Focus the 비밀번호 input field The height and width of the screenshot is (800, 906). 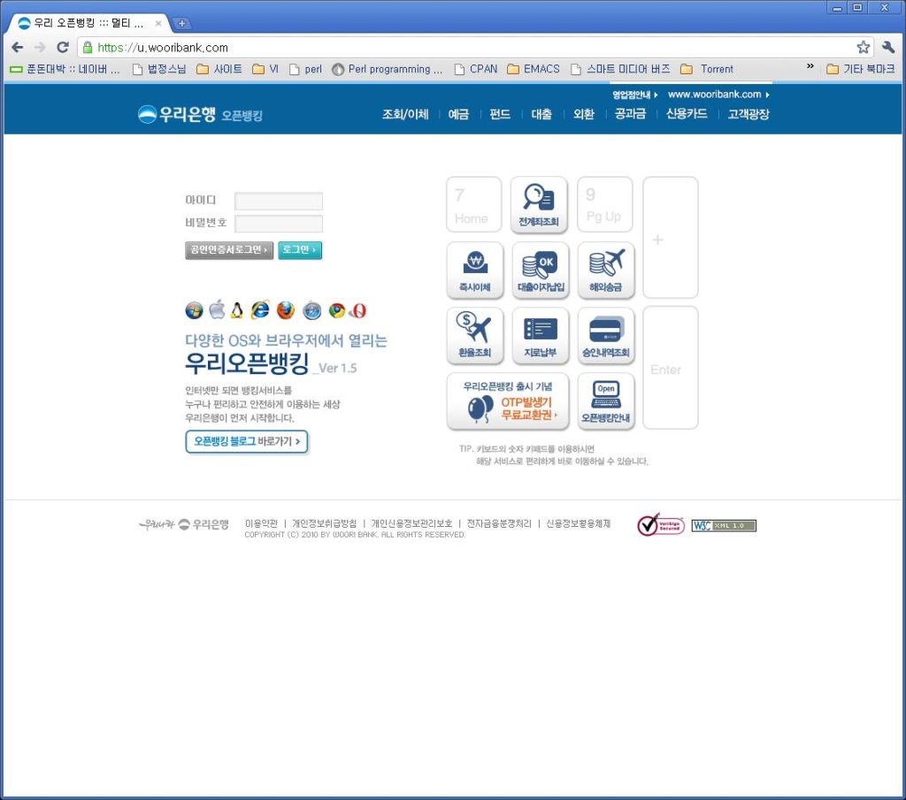[x=279, y=224]
